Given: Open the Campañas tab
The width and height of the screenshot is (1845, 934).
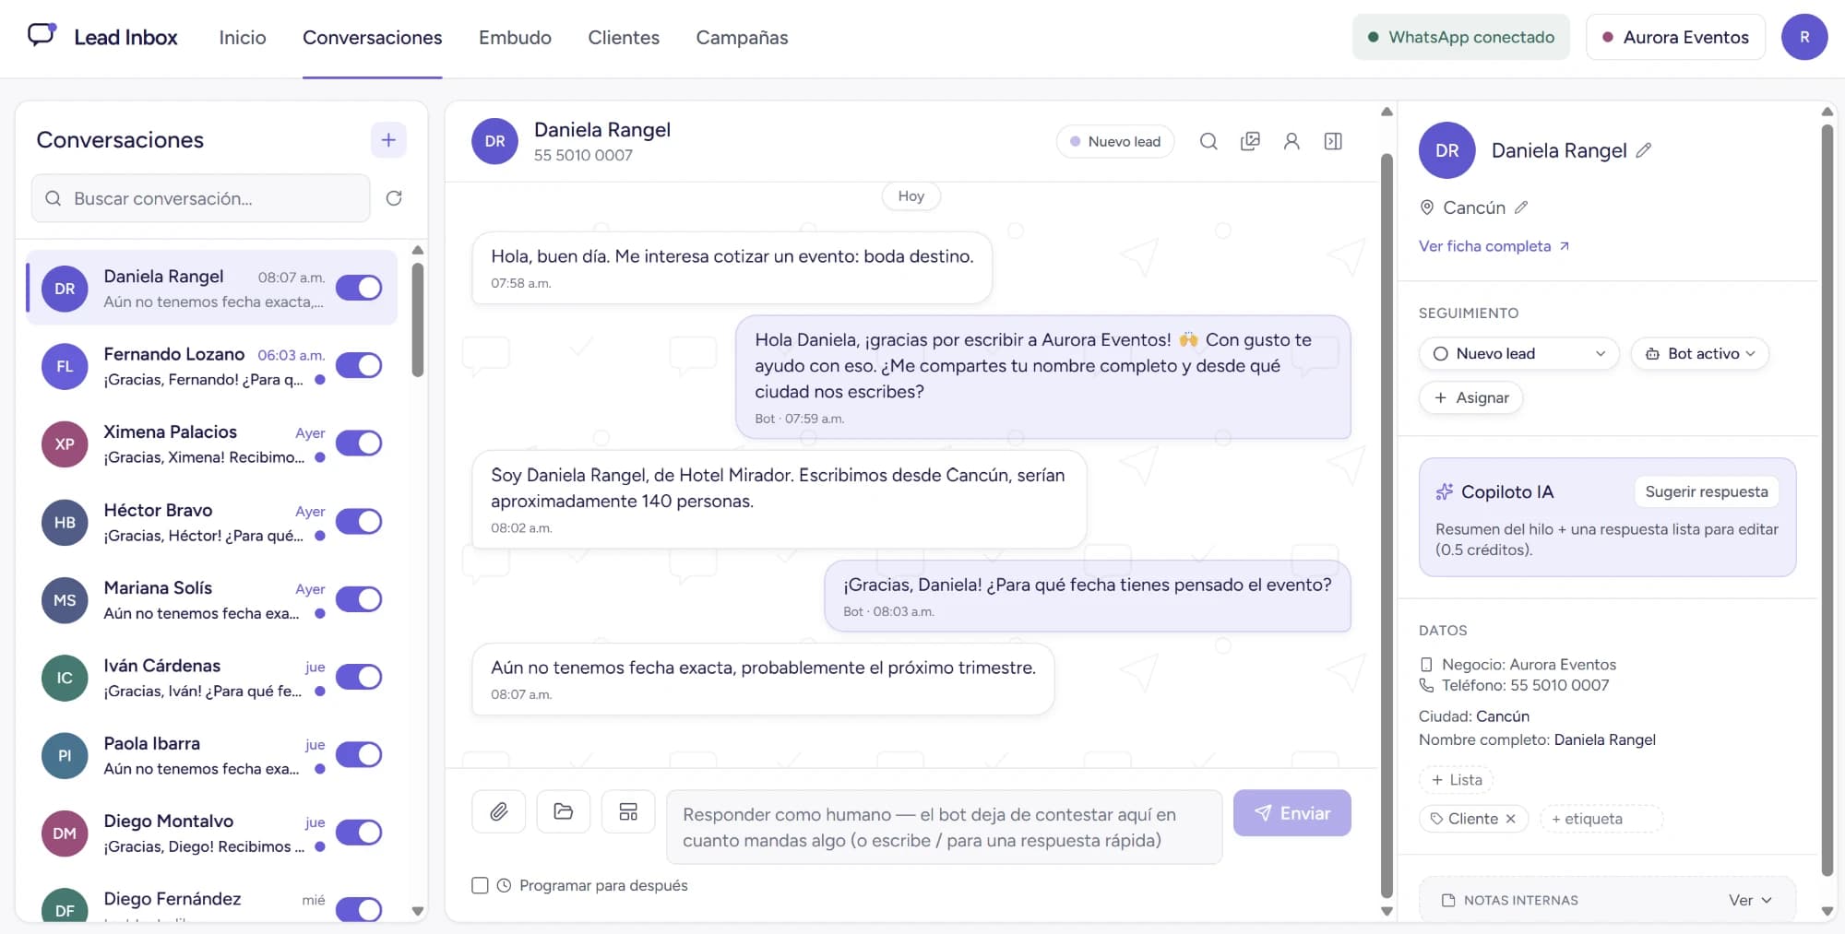Looking at the screenshot, I should coord(742,38).
